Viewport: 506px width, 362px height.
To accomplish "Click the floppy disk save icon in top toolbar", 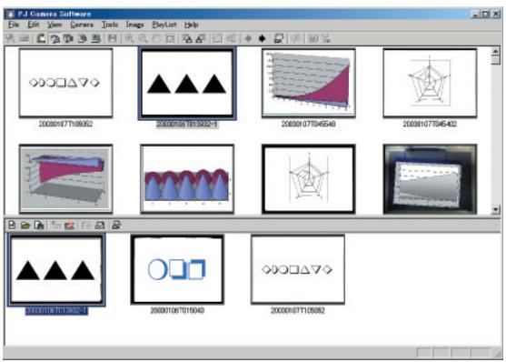I will (x=112, y=39).
